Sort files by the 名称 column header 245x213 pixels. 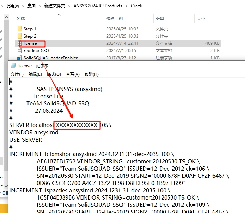(21, 19)
